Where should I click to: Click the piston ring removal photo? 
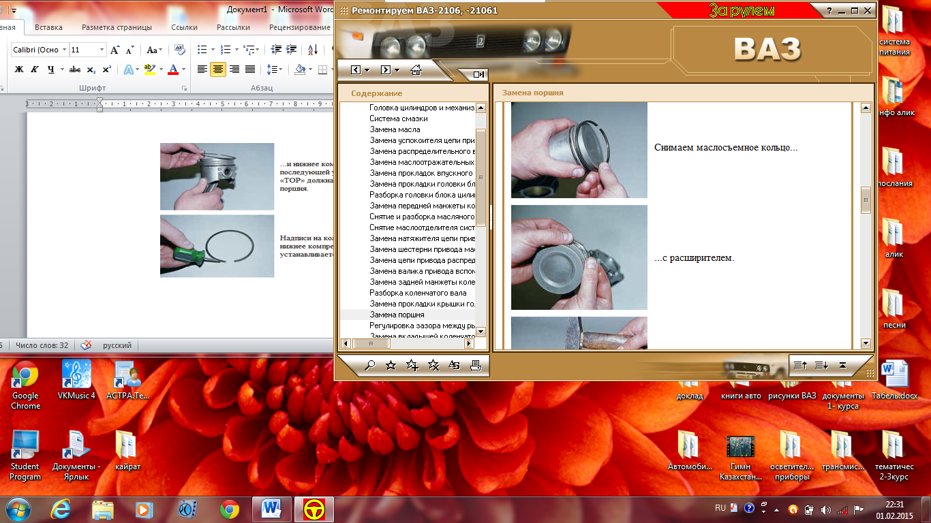click(x=579, y=150)
